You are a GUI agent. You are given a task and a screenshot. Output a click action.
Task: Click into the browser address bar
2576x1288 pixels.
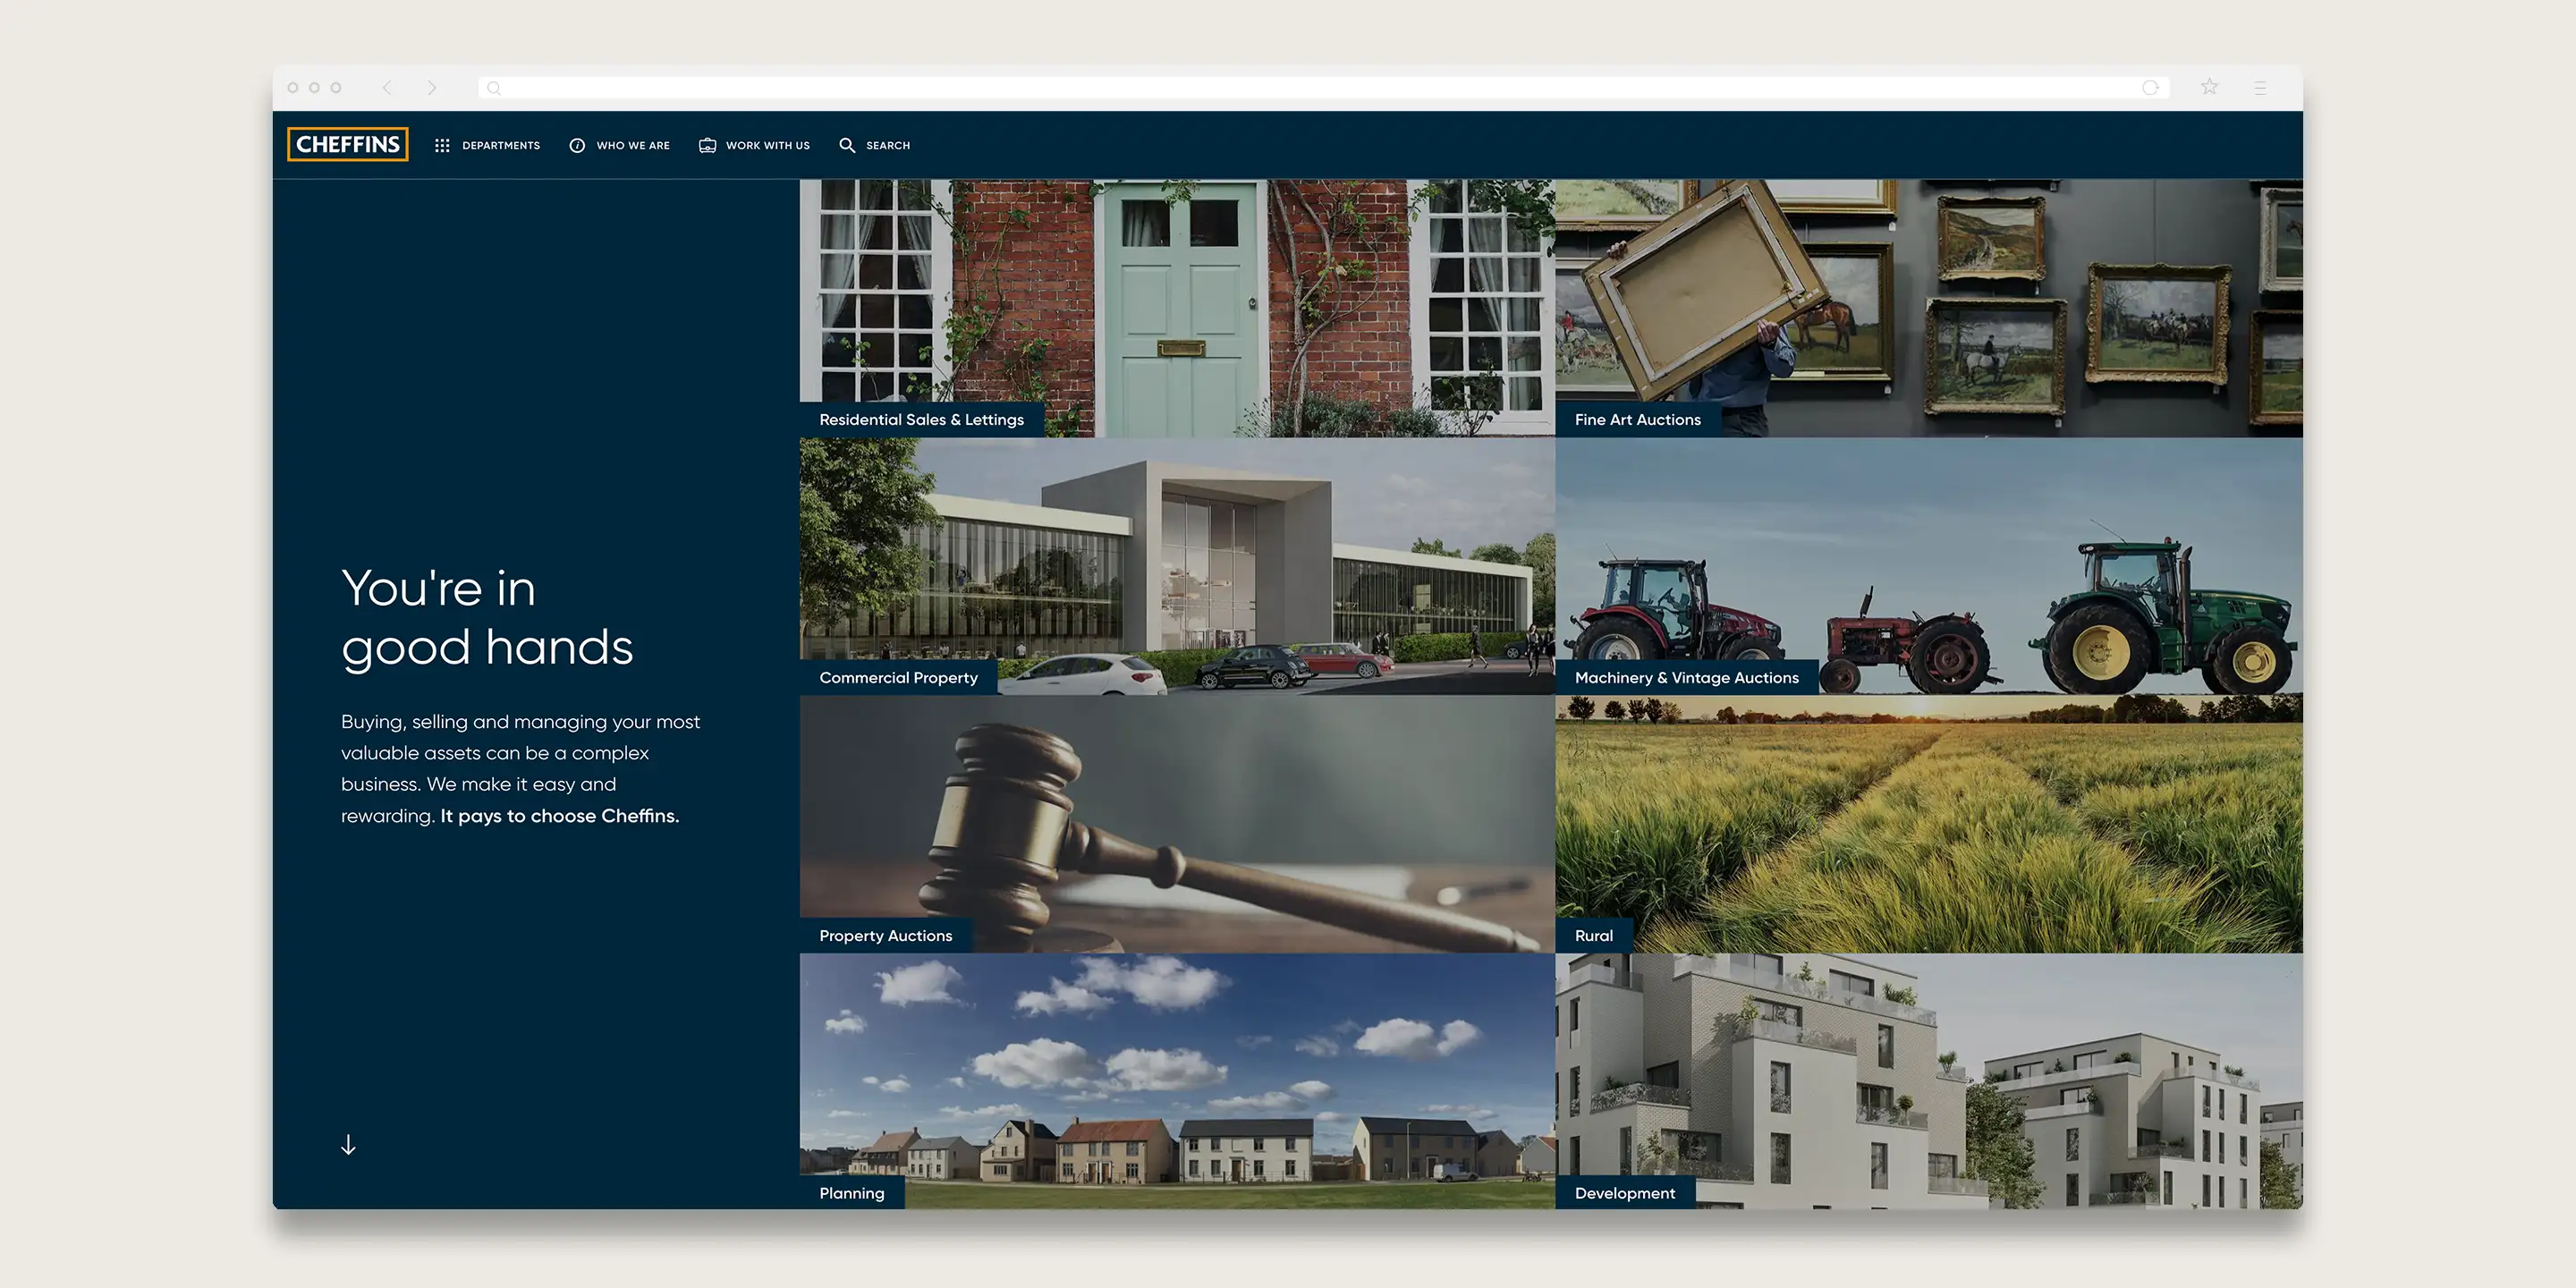(1300, 88)
